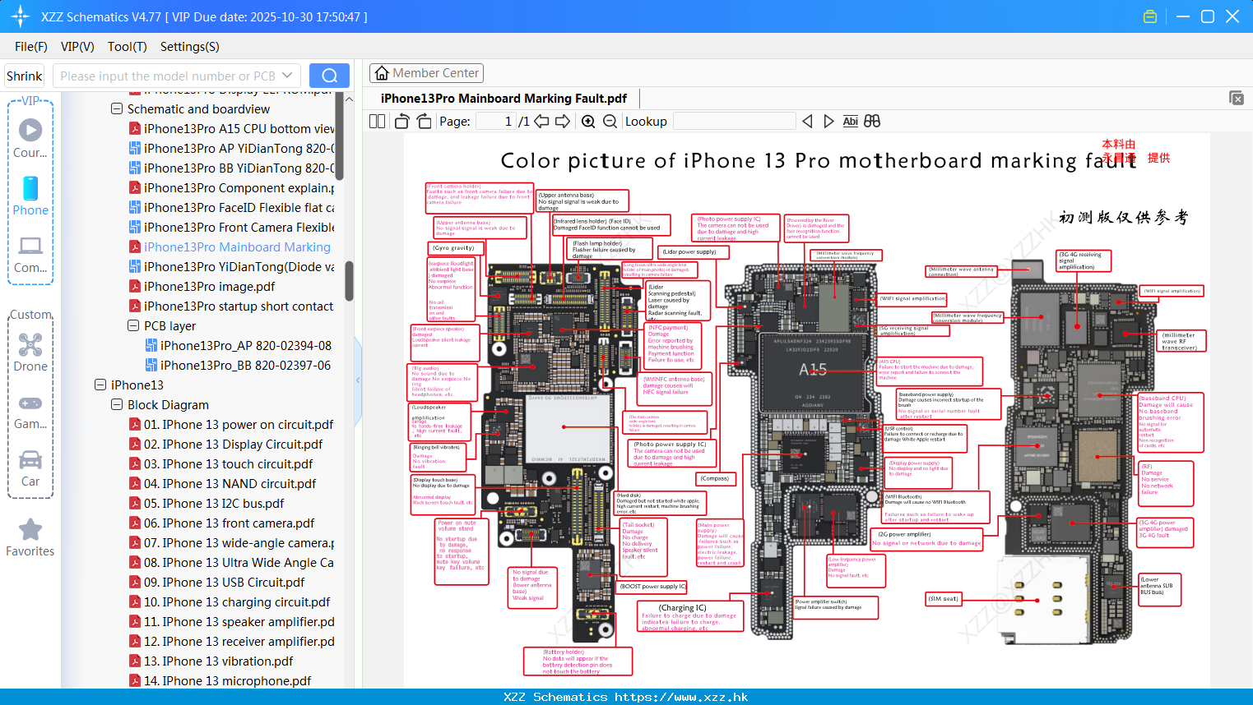Open 05. IPhone 13 I2C bus.pdf
This screenshot has height=705, width=1253.
pos(207,503)
